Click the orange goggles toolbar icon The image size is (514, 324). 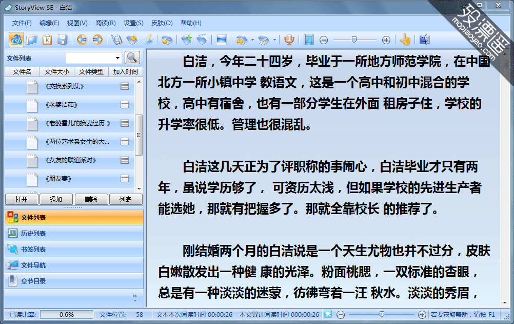242,40
